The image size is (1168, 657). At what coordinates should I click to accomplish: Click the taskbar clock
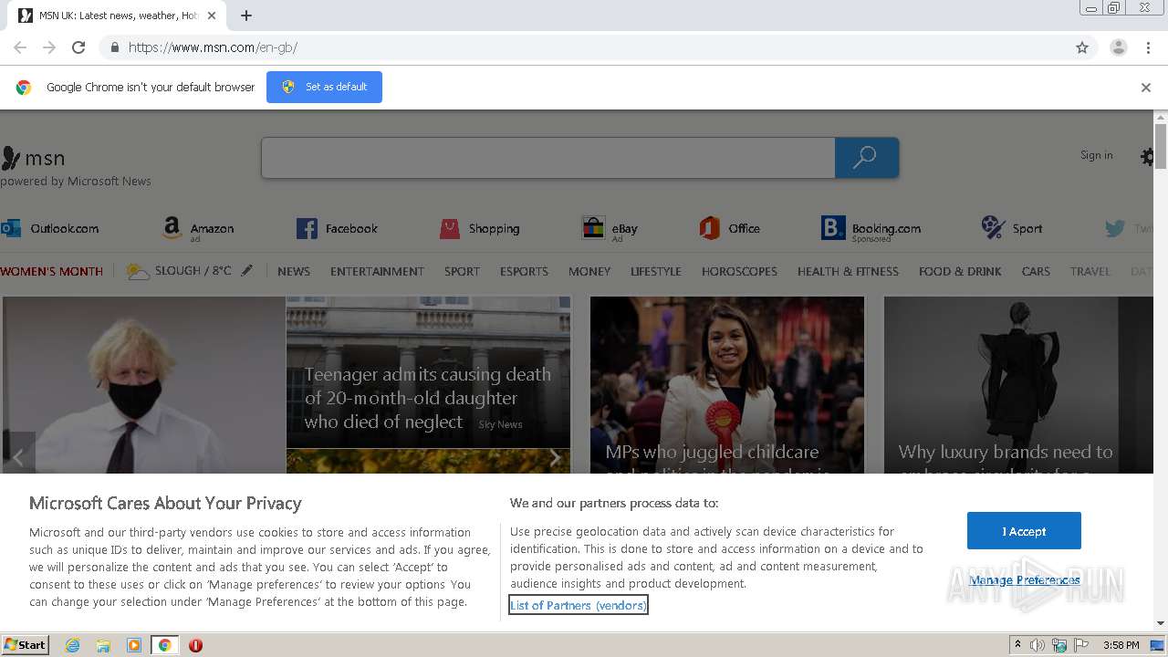[x=1121, y=645]
